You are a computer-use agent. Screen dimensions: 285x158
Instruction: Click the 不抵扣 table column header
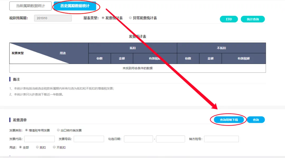221,48
